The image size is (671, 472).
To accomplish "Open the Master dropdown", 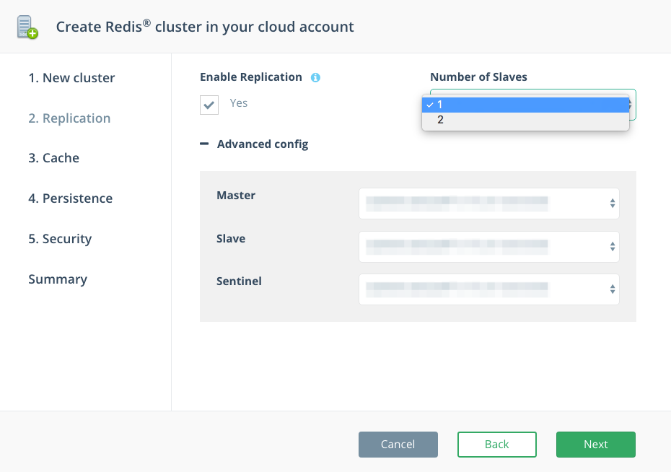I will click(x=489, y=204).
